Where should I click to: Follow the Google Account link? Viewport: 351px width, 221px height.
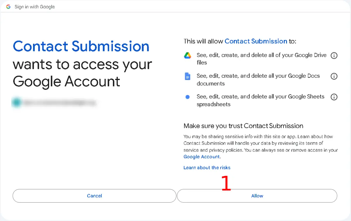tap(202, 157)
